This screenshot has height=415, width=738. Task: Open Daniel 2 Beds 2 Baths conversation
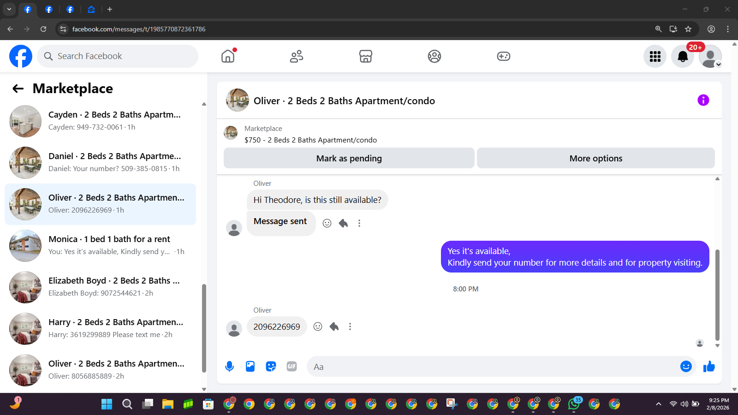[100, 163]
